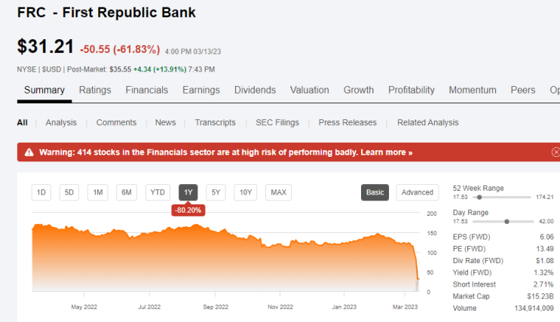The height and width of the screenshot is (322, 560).
Task: Set chart period to YTD
Action: 157,192
